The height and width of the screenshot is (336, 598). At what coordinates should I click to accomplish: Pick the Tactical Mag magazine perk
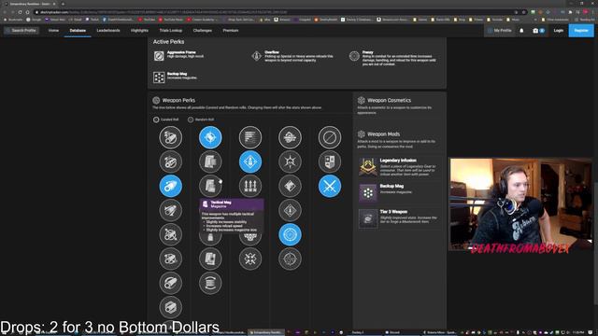[x=210, y=186]
